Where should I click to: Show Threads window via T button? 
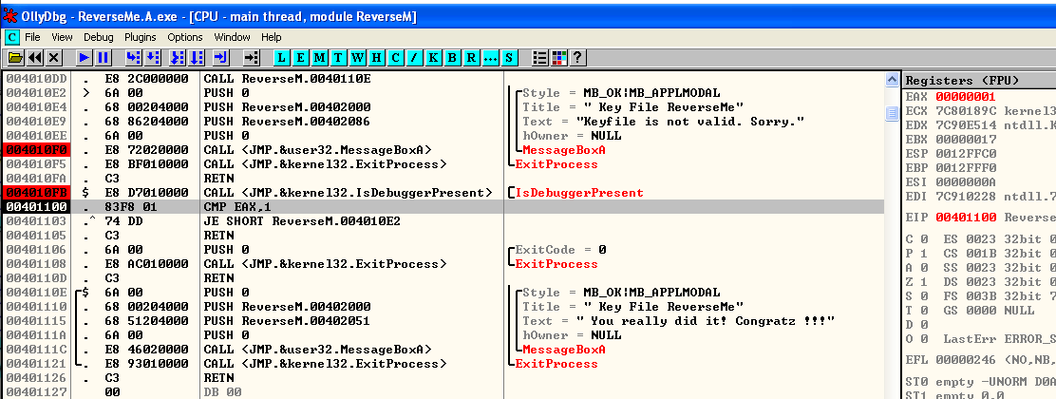click(338, 57)
